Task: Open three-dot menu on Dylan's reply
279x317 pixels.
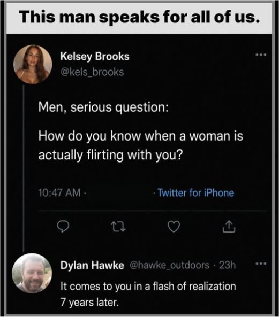Action: point(261,264)
